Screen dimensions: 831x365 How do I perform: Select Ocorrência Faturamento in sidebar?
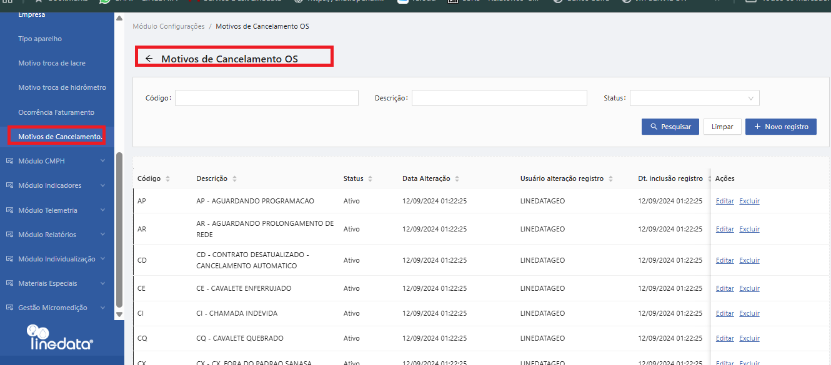pos(56,112)
